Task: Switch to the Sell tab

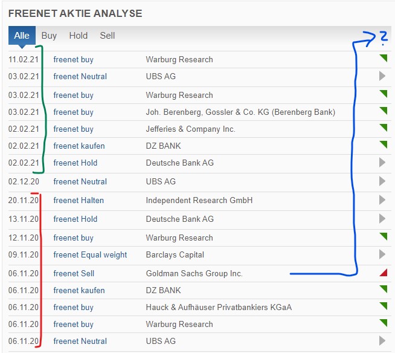Action: coord(108,36)
